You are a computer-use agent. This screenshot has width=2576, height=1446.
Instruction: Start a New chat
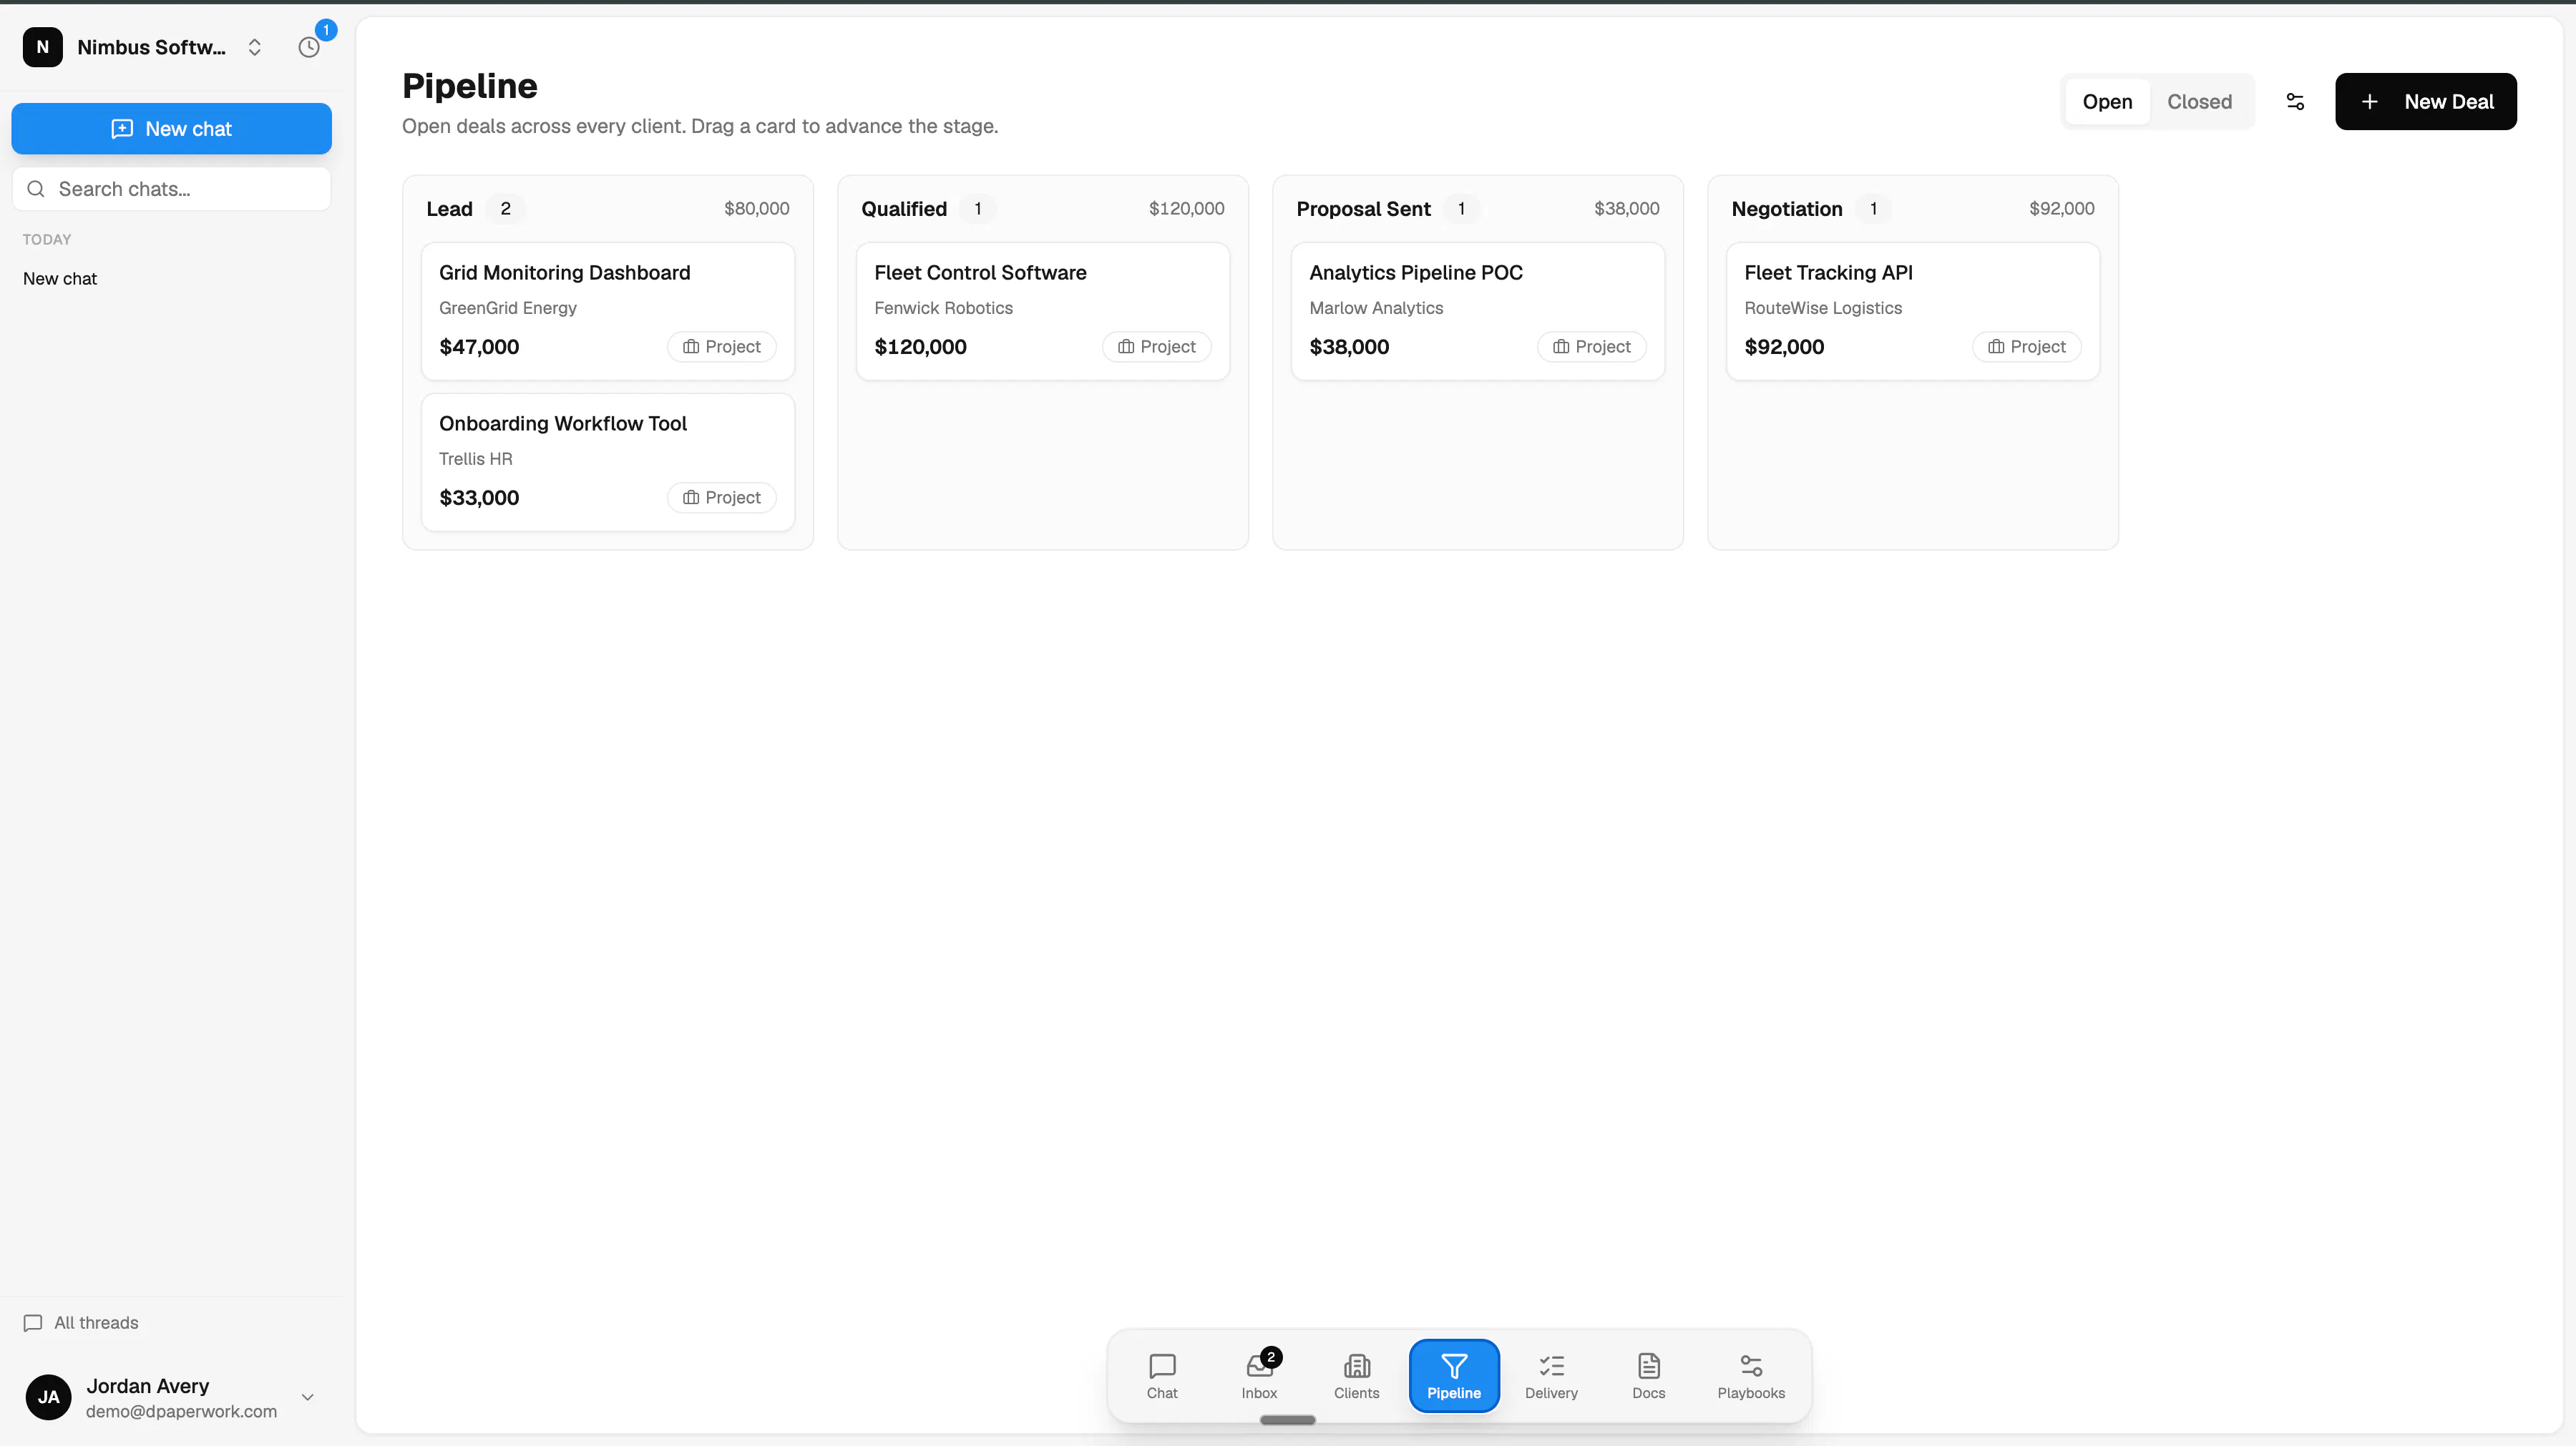(172, 129)
